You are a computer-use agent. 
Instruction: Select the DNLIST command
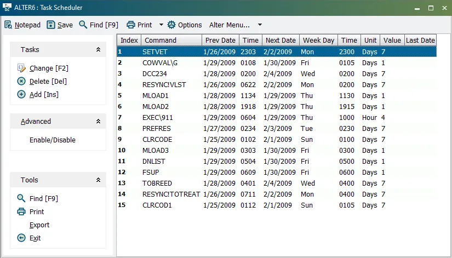154,162
